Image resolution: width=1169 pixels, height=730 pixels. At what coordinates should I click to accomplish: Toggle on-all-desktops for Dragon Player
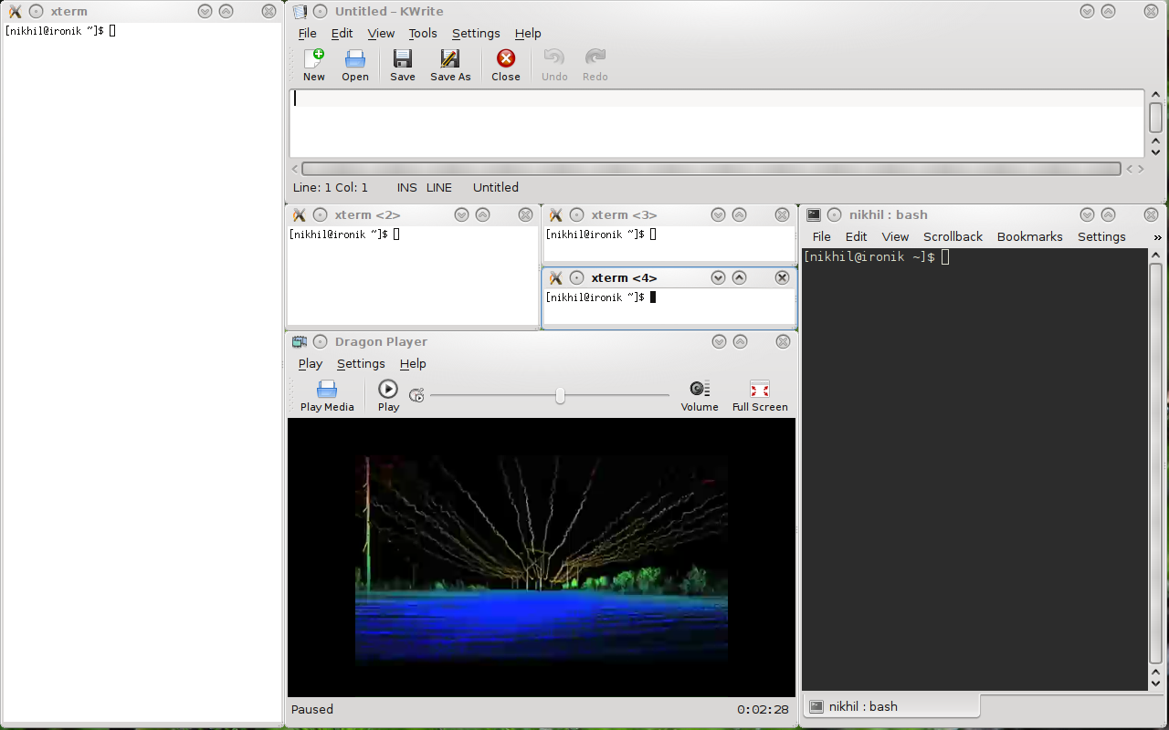320,342
